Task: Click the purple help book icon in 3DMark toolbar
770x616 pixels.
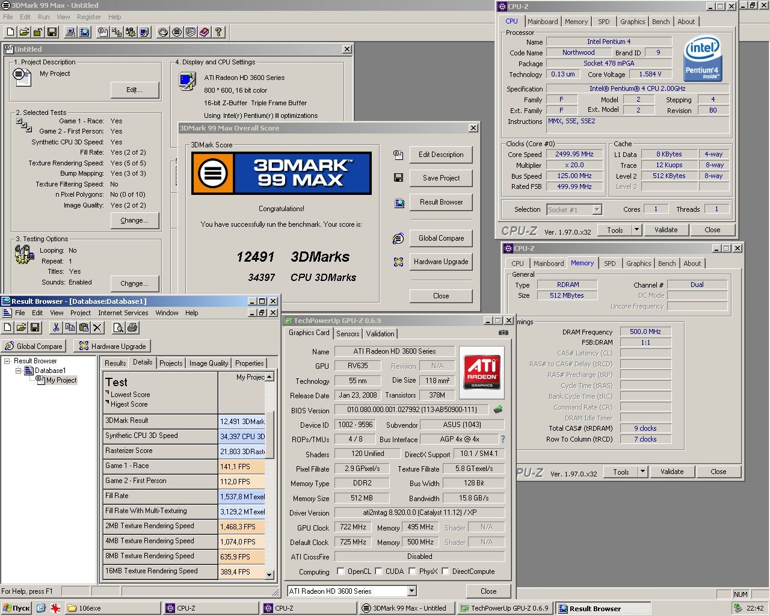Action: click(x=205, y=32)
